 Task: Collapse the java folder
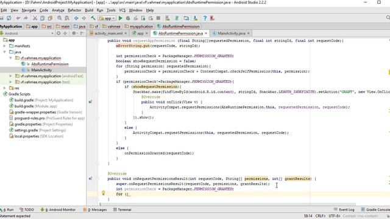[x=4, y=52]
